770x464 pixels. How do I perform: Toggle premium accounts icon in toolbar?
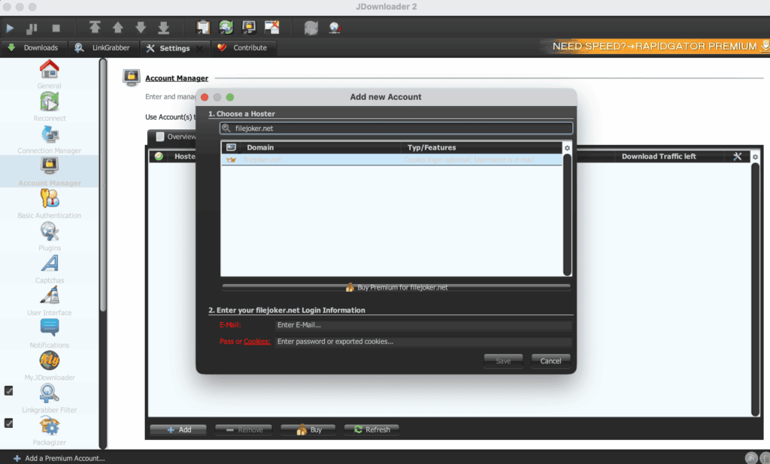pyautogui.click(x=249, y=28)
